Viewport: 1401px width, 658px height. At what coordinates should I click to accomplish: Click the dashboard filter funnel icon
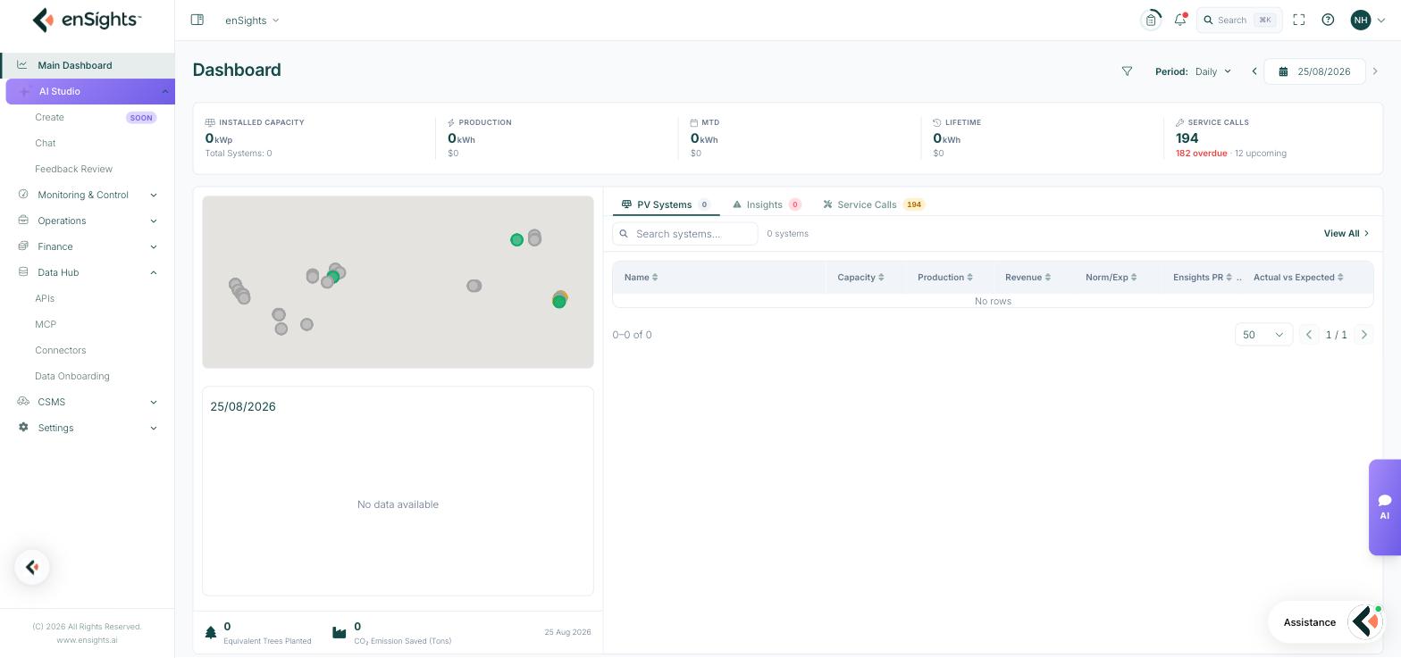click(x=1127, y=71)
